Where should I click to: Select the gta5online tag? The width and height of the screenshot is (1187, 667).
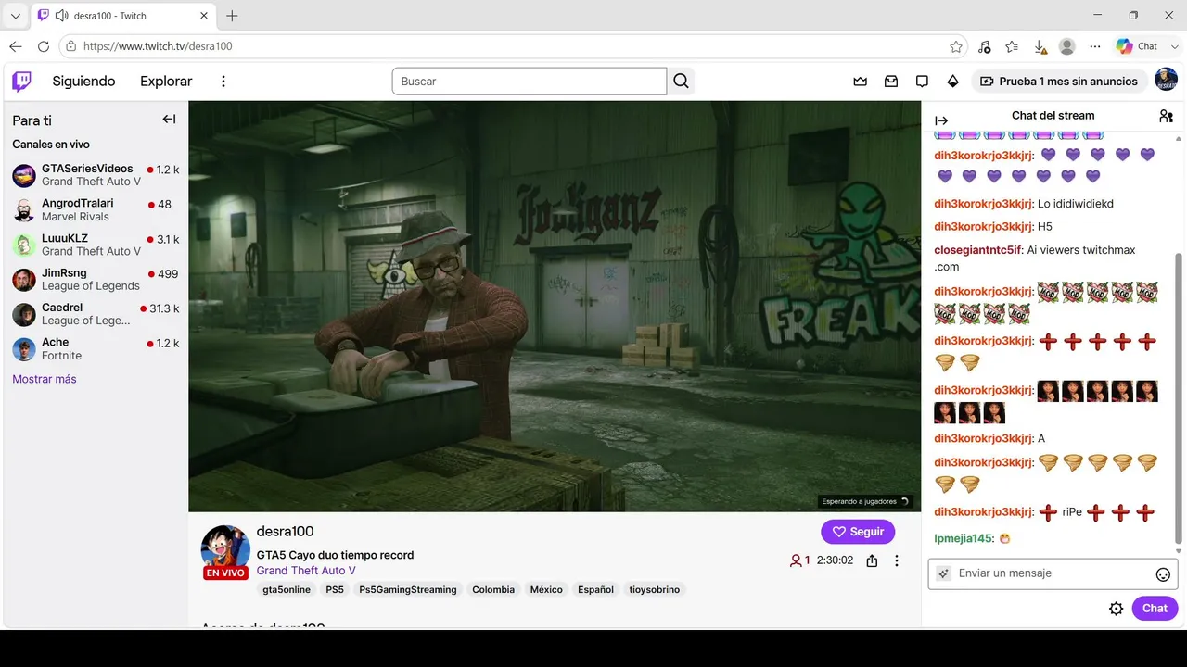coord(287,589)
